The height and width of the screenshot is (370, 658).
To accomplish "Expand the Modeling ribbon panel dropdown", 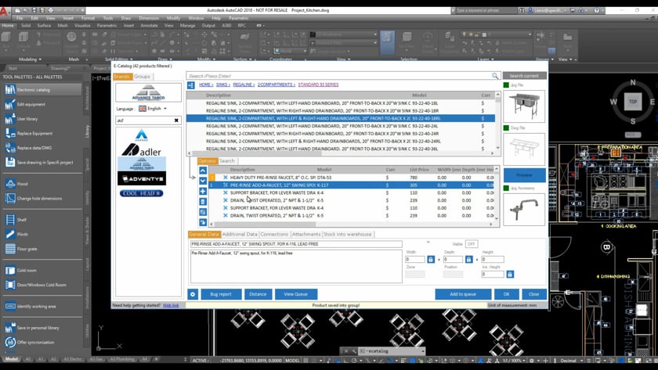I will 31,59.
